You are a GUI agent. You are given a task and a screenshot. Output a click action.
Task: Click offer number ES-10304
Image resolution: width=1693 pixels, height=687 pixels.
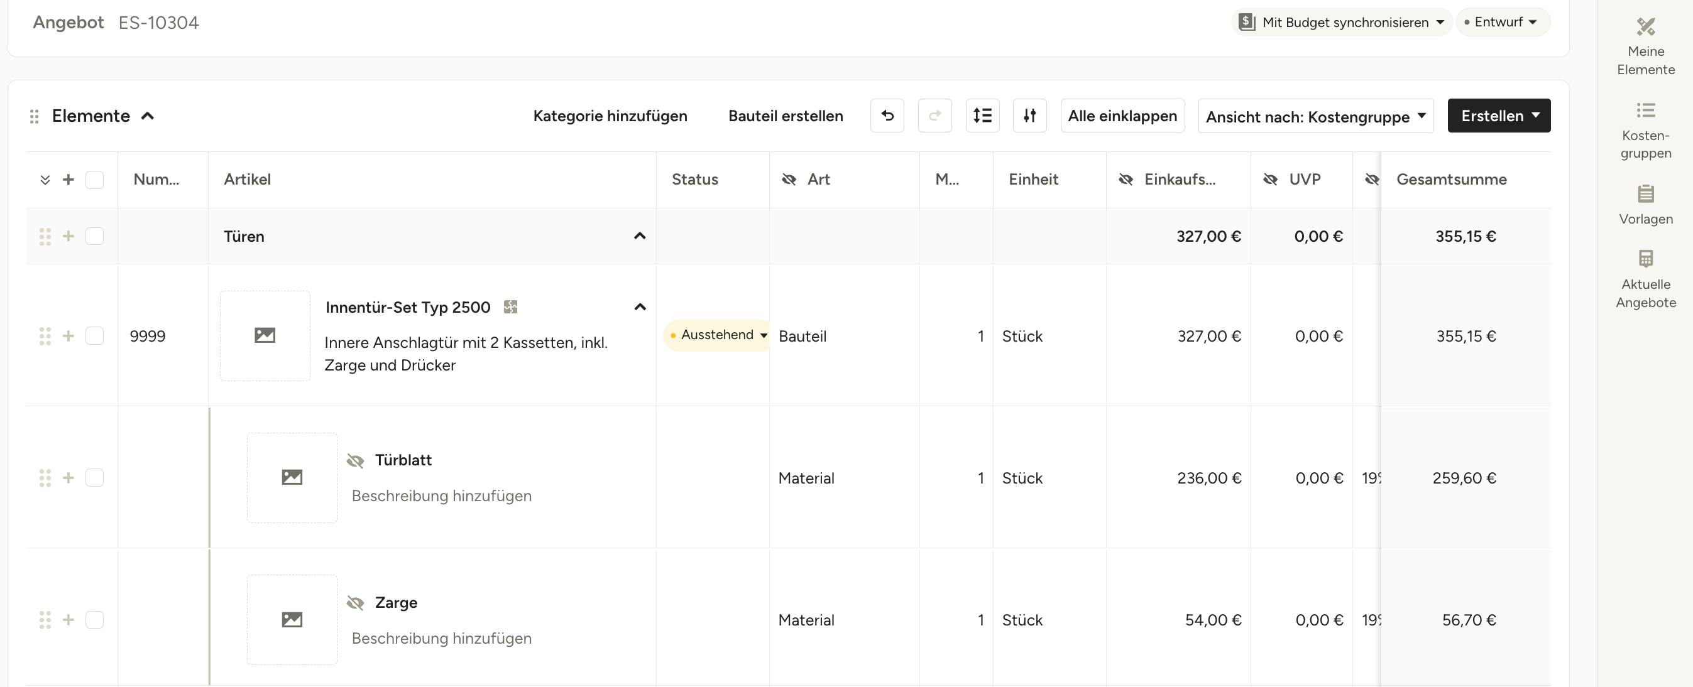158,23
